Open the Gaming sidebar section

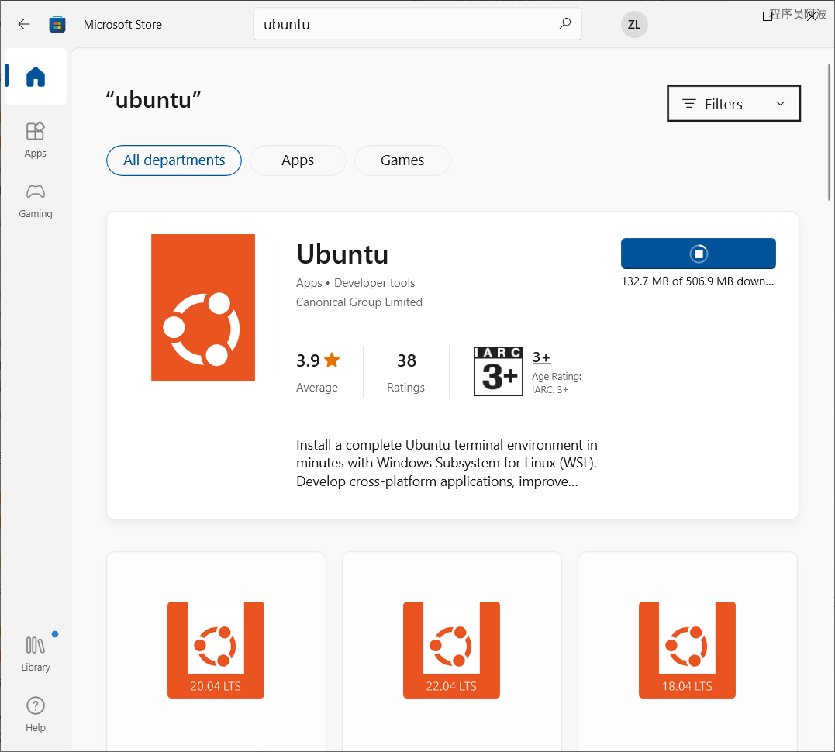(36, 200)
